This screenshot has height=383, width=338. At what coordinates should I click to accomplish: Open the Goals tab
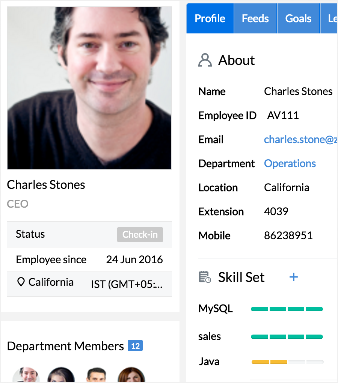299,18
